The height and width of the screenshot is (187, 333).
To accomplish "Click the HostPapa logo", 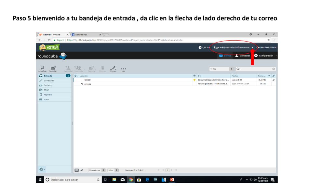I will tap(49, 47).
